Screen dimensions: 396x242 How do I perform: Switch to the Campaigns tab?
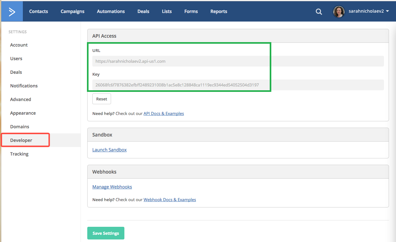pos(72,11)
